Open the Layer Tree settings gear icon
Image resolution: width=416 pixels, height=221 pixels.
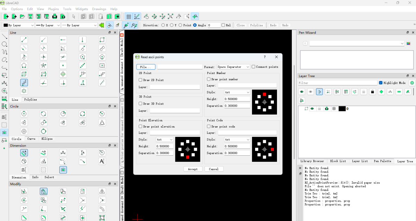click(412, 83)
